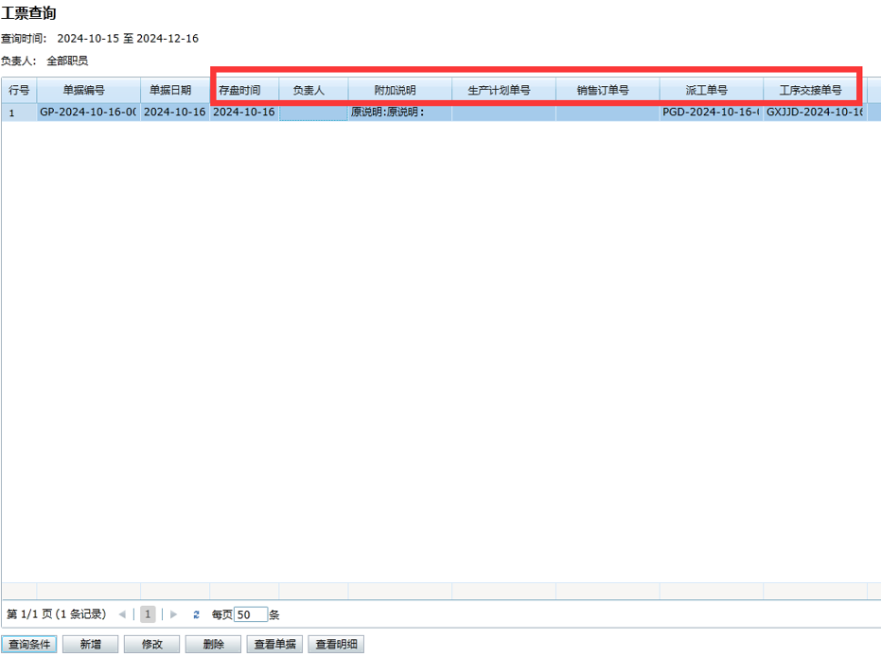Click the 新增 button
The image size is (881, 656).
91,645
